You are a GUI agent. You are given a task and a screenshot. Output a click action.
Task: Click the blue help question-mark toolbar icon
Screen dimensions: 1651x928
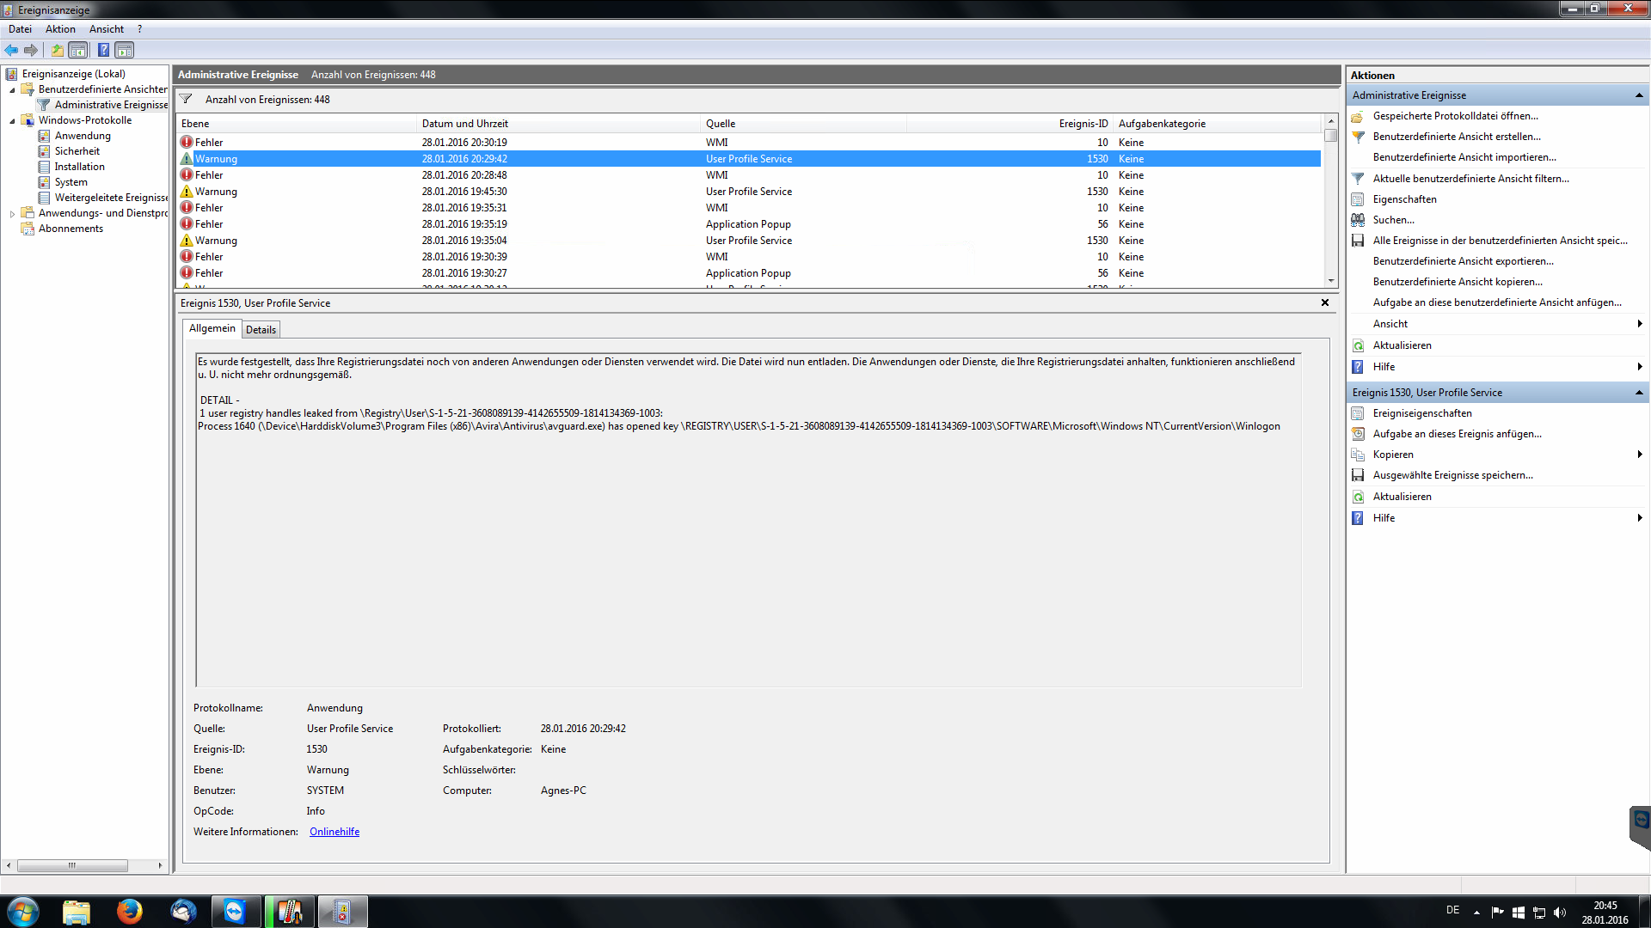103,50
